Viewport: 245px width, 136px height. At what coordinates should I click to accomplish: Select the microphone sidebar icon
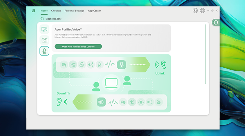click(44, 51)
